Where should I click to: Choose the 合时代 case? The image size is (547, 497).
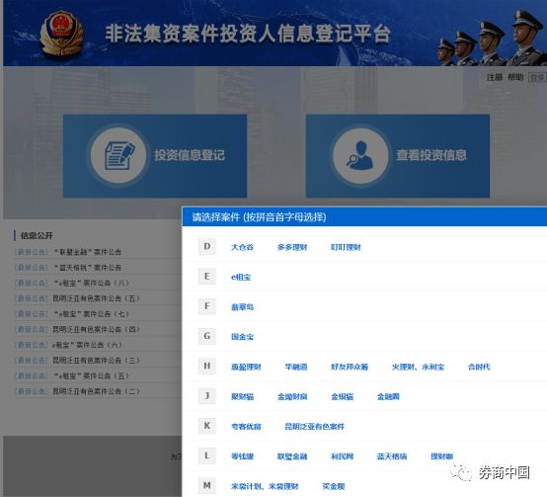point(479,367)
